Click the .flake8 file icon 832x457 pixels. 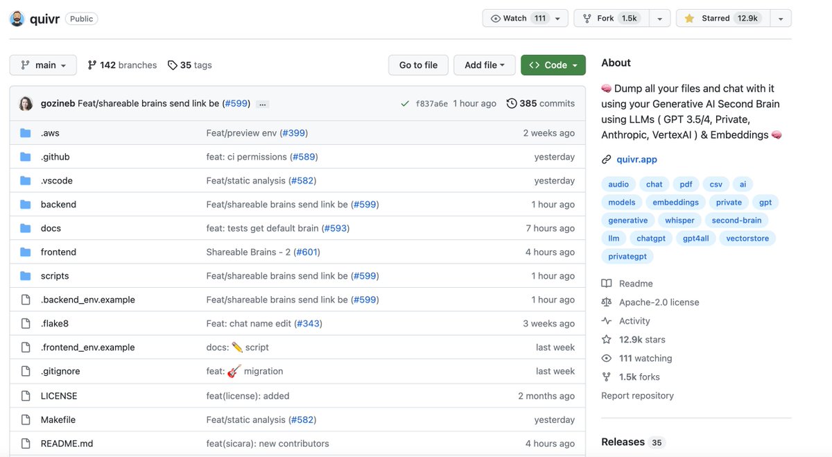tap(26, 324)
